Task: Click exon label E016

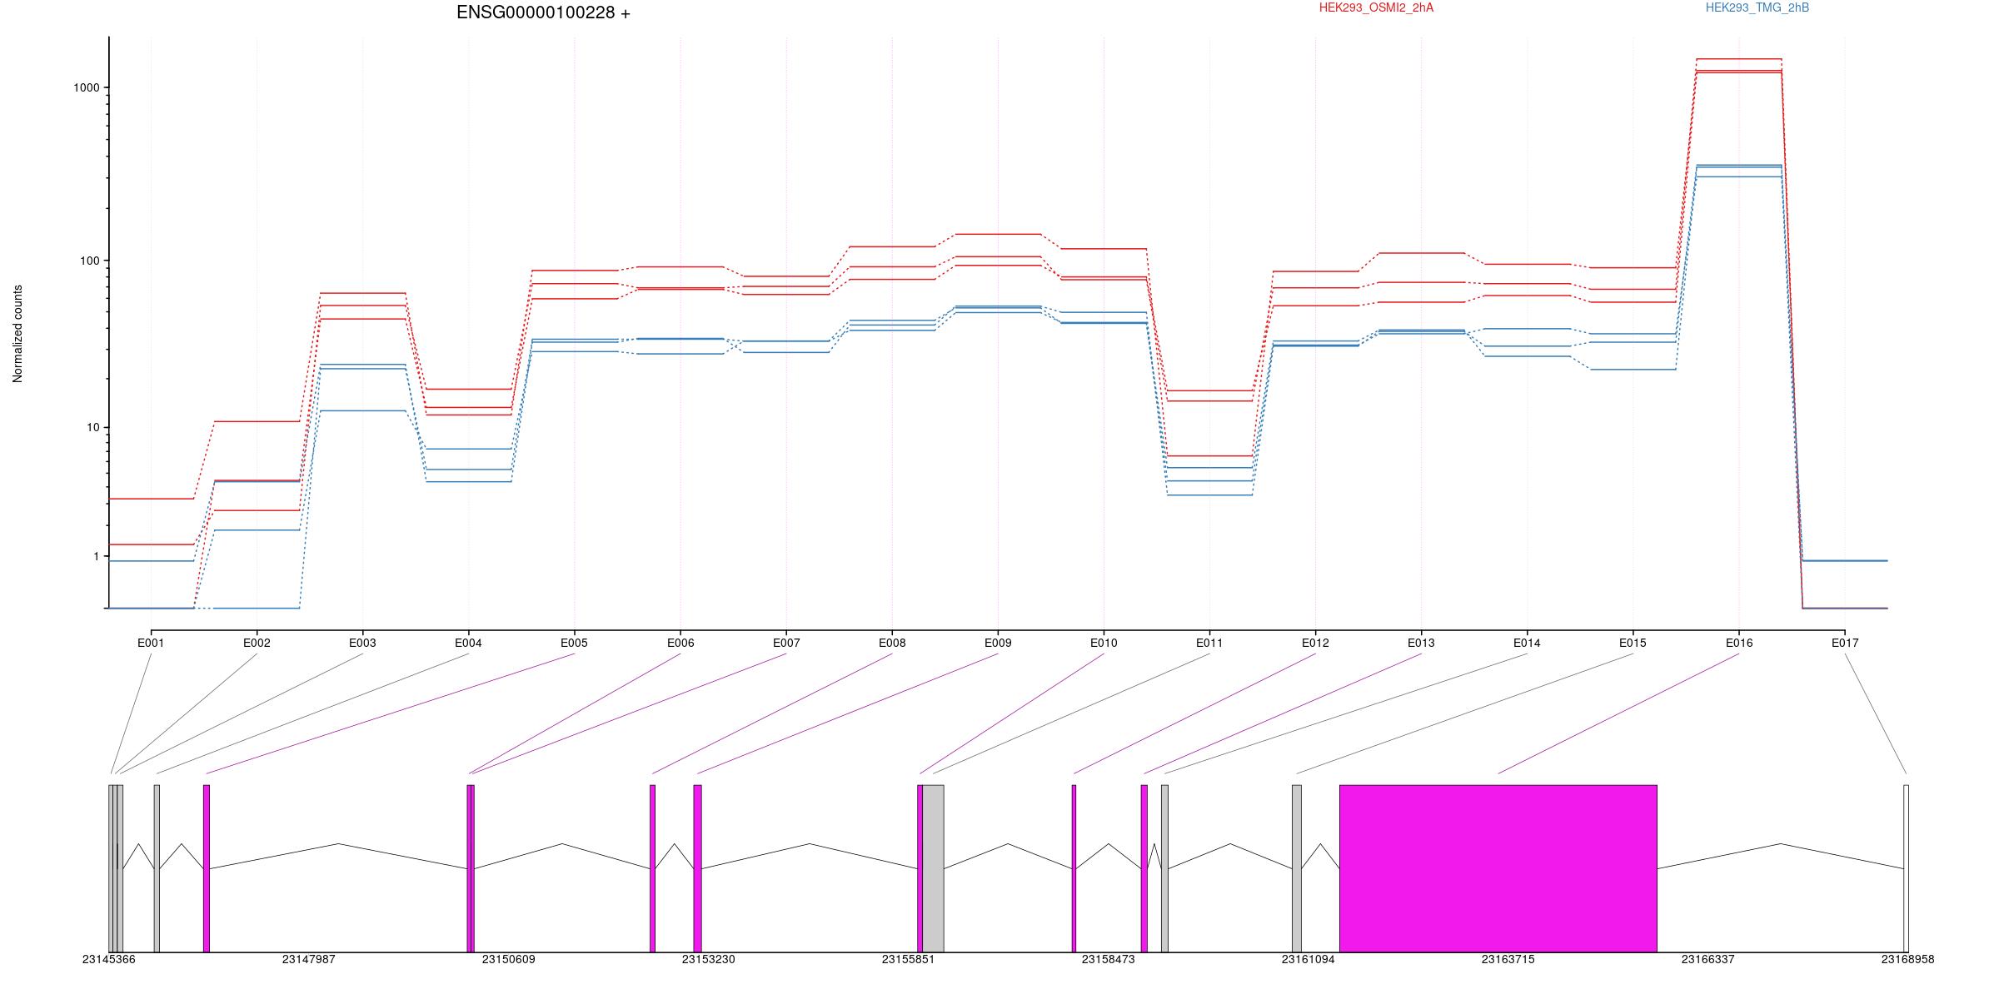Action: pos(1738,643)
